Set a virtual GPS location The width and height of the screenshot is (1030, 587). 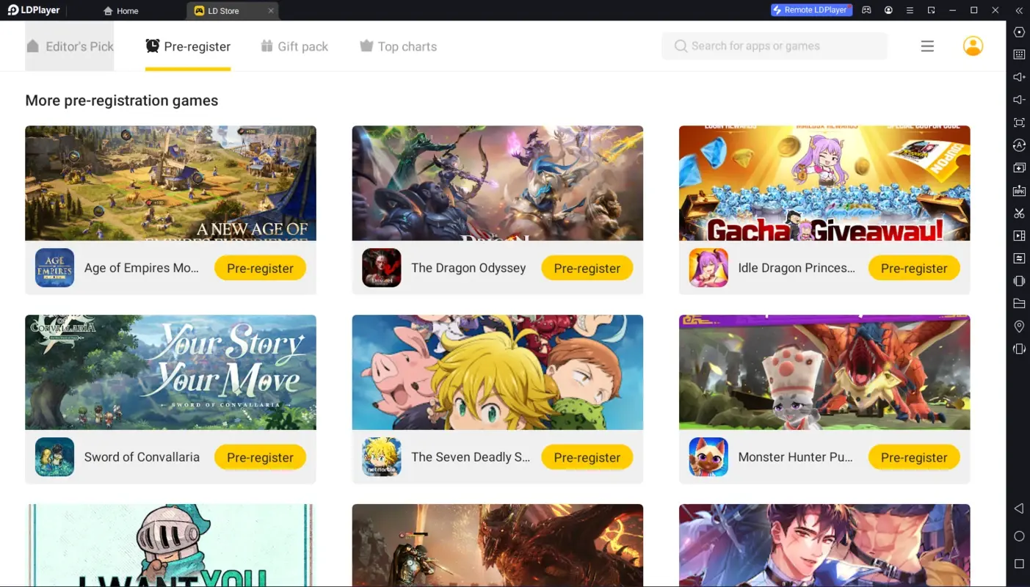pos(1019,326)
